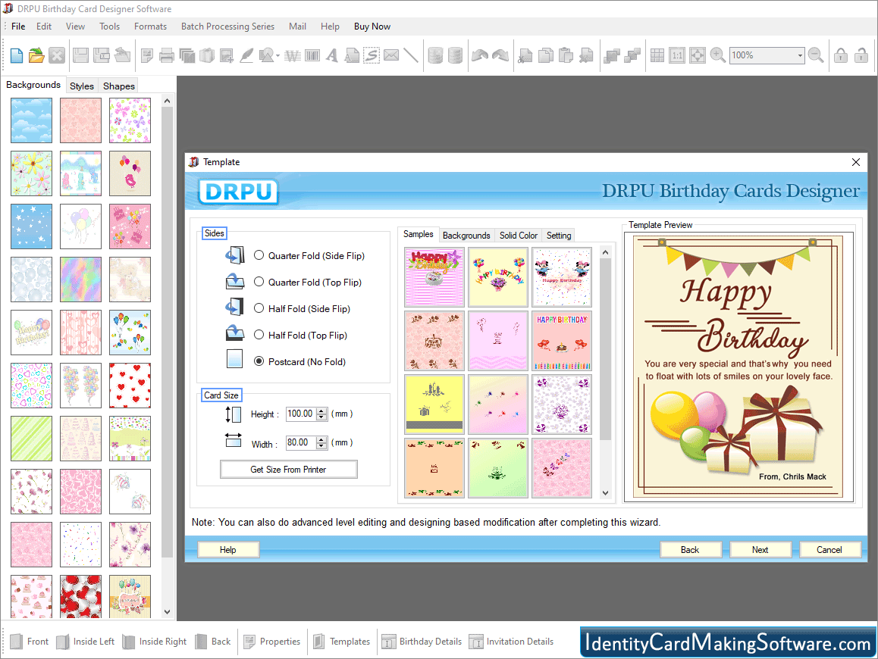
Task: Click the Zoom Out magnifier icon
Action: point(816,55)
